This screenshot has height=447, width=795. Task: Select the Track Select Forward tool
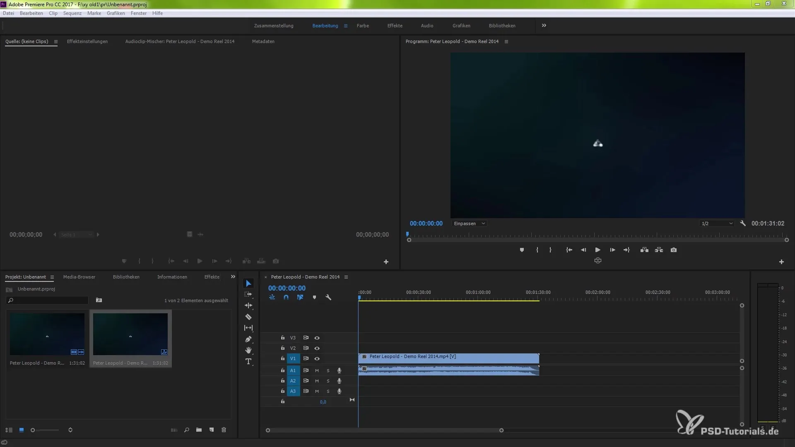(x=248, y=294)
